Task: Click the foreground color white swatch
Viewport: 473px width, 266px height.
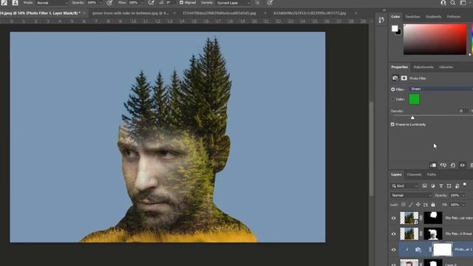Action: pyautogui.click(x=395, y=28)
